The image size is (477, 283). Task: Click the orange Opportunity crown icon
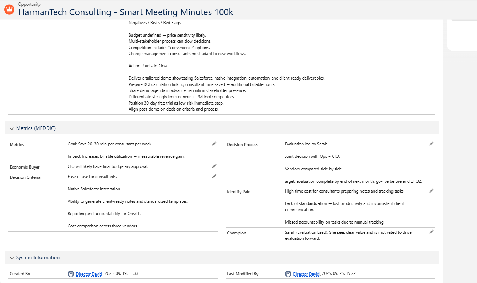(x=9, y=10)
